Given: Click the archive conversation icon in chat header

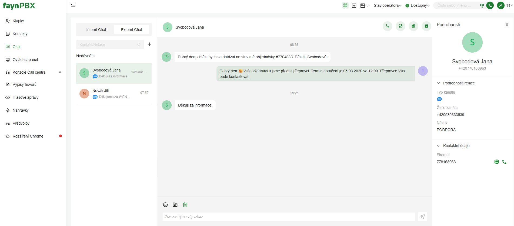Looking at the screenshot, I should click(x=426, y=26).
